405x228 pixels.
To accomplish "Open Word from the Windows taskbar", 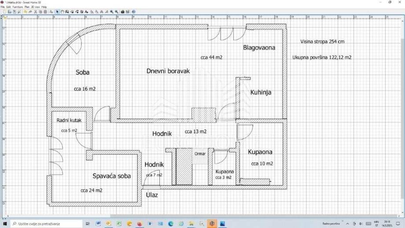I will (x=98, y=224).
